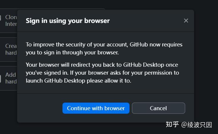Viewport: 218px width, 134px height.
Task: Click the dimmed area below the Add option
Action: tap(8, 110)
